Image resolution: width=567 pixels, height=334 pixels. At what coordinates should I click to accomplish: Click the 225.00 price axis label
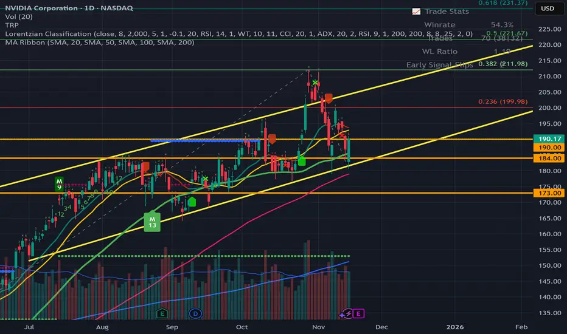[x=549, y=29]
